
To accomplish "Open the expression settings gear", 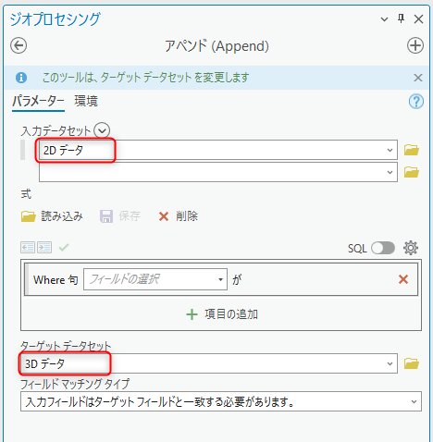I will (411, 248).
